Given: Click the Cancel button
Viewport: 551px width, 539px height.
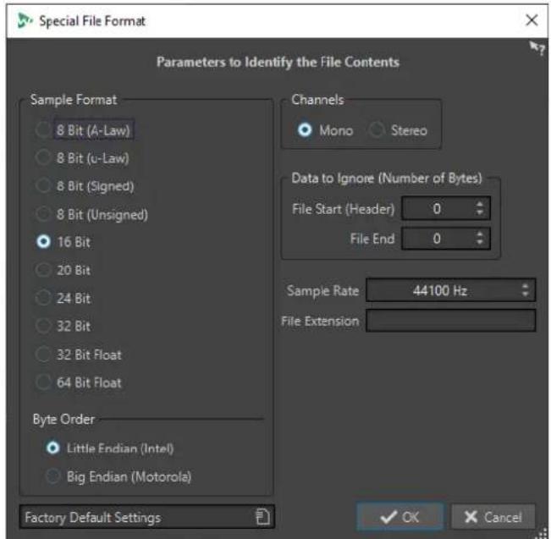Looking at the screenshot, I should point(493,517).
